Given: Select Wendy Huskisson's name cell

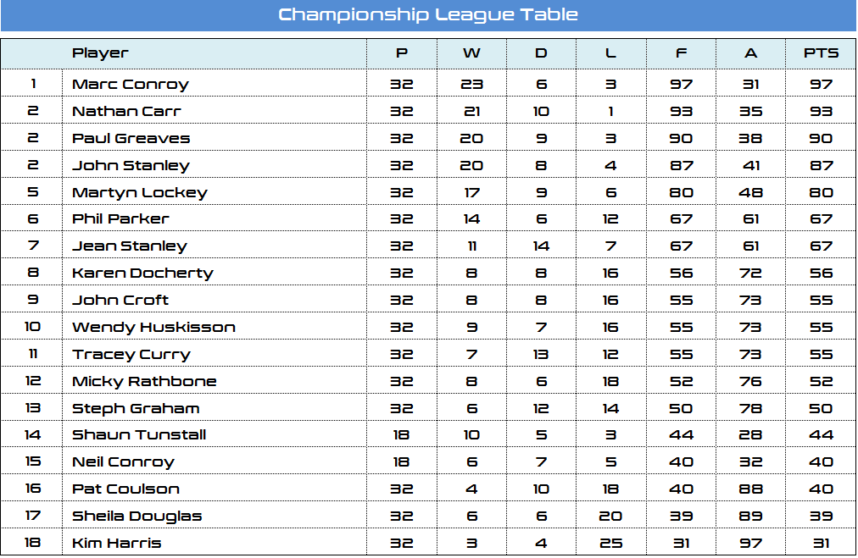Looking at the screenshot, I should (153, 327).
